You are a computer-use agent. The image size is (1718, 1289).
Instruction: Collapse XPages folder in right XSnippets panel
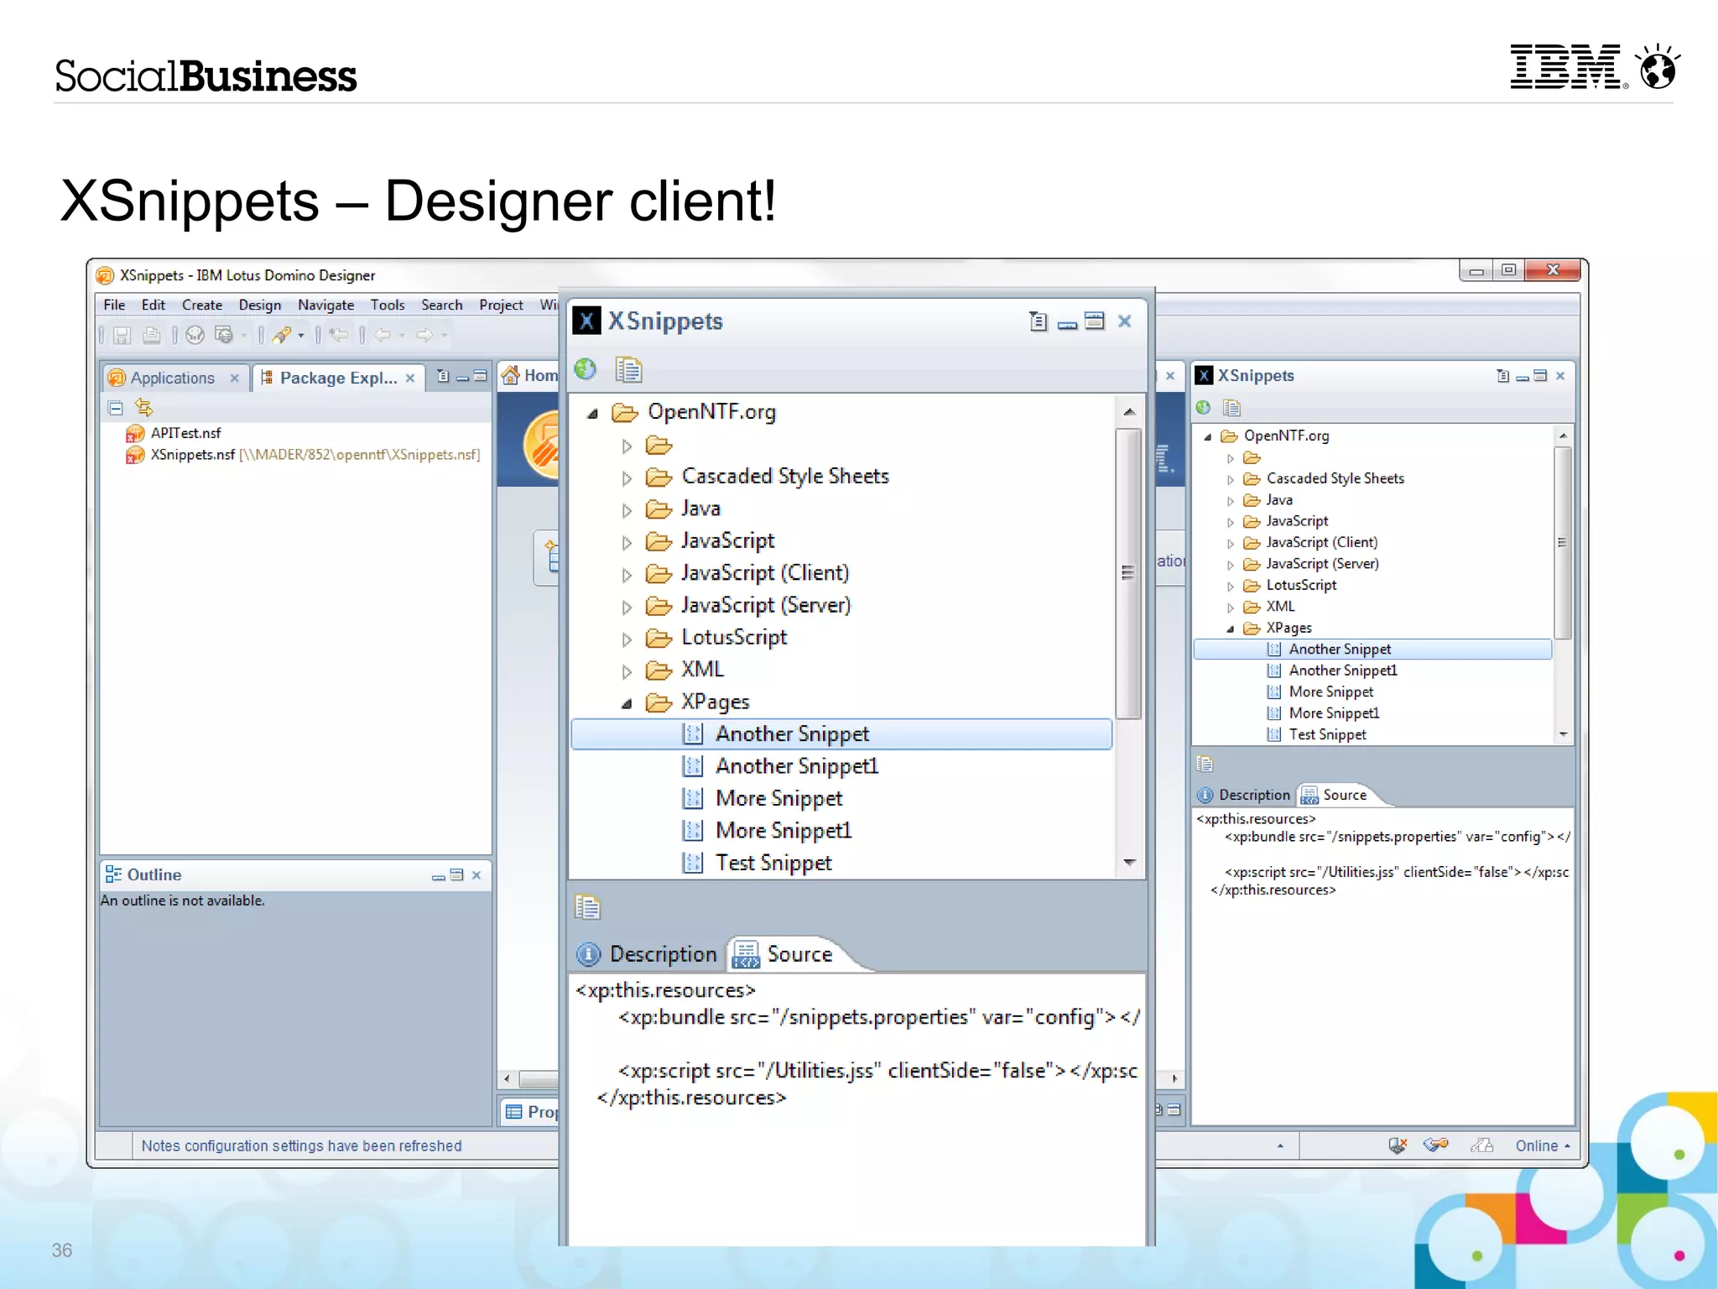pos(1231,629)
